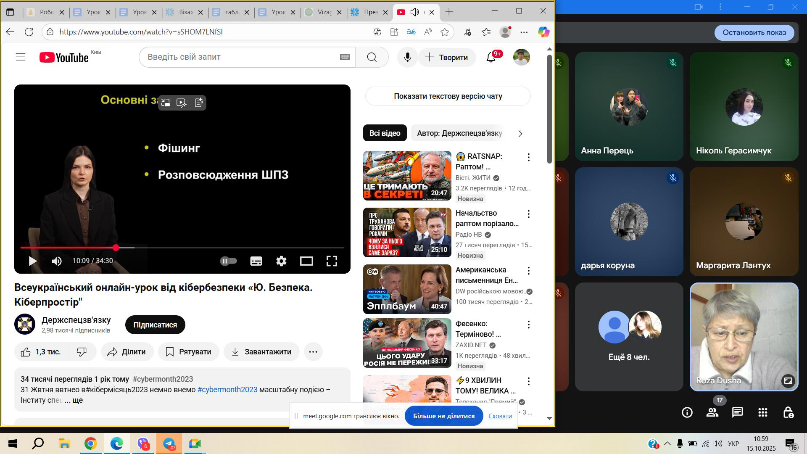Screen dimensions: 807x454
Task: Click the video progress bar
Action: tap(210, 248)
